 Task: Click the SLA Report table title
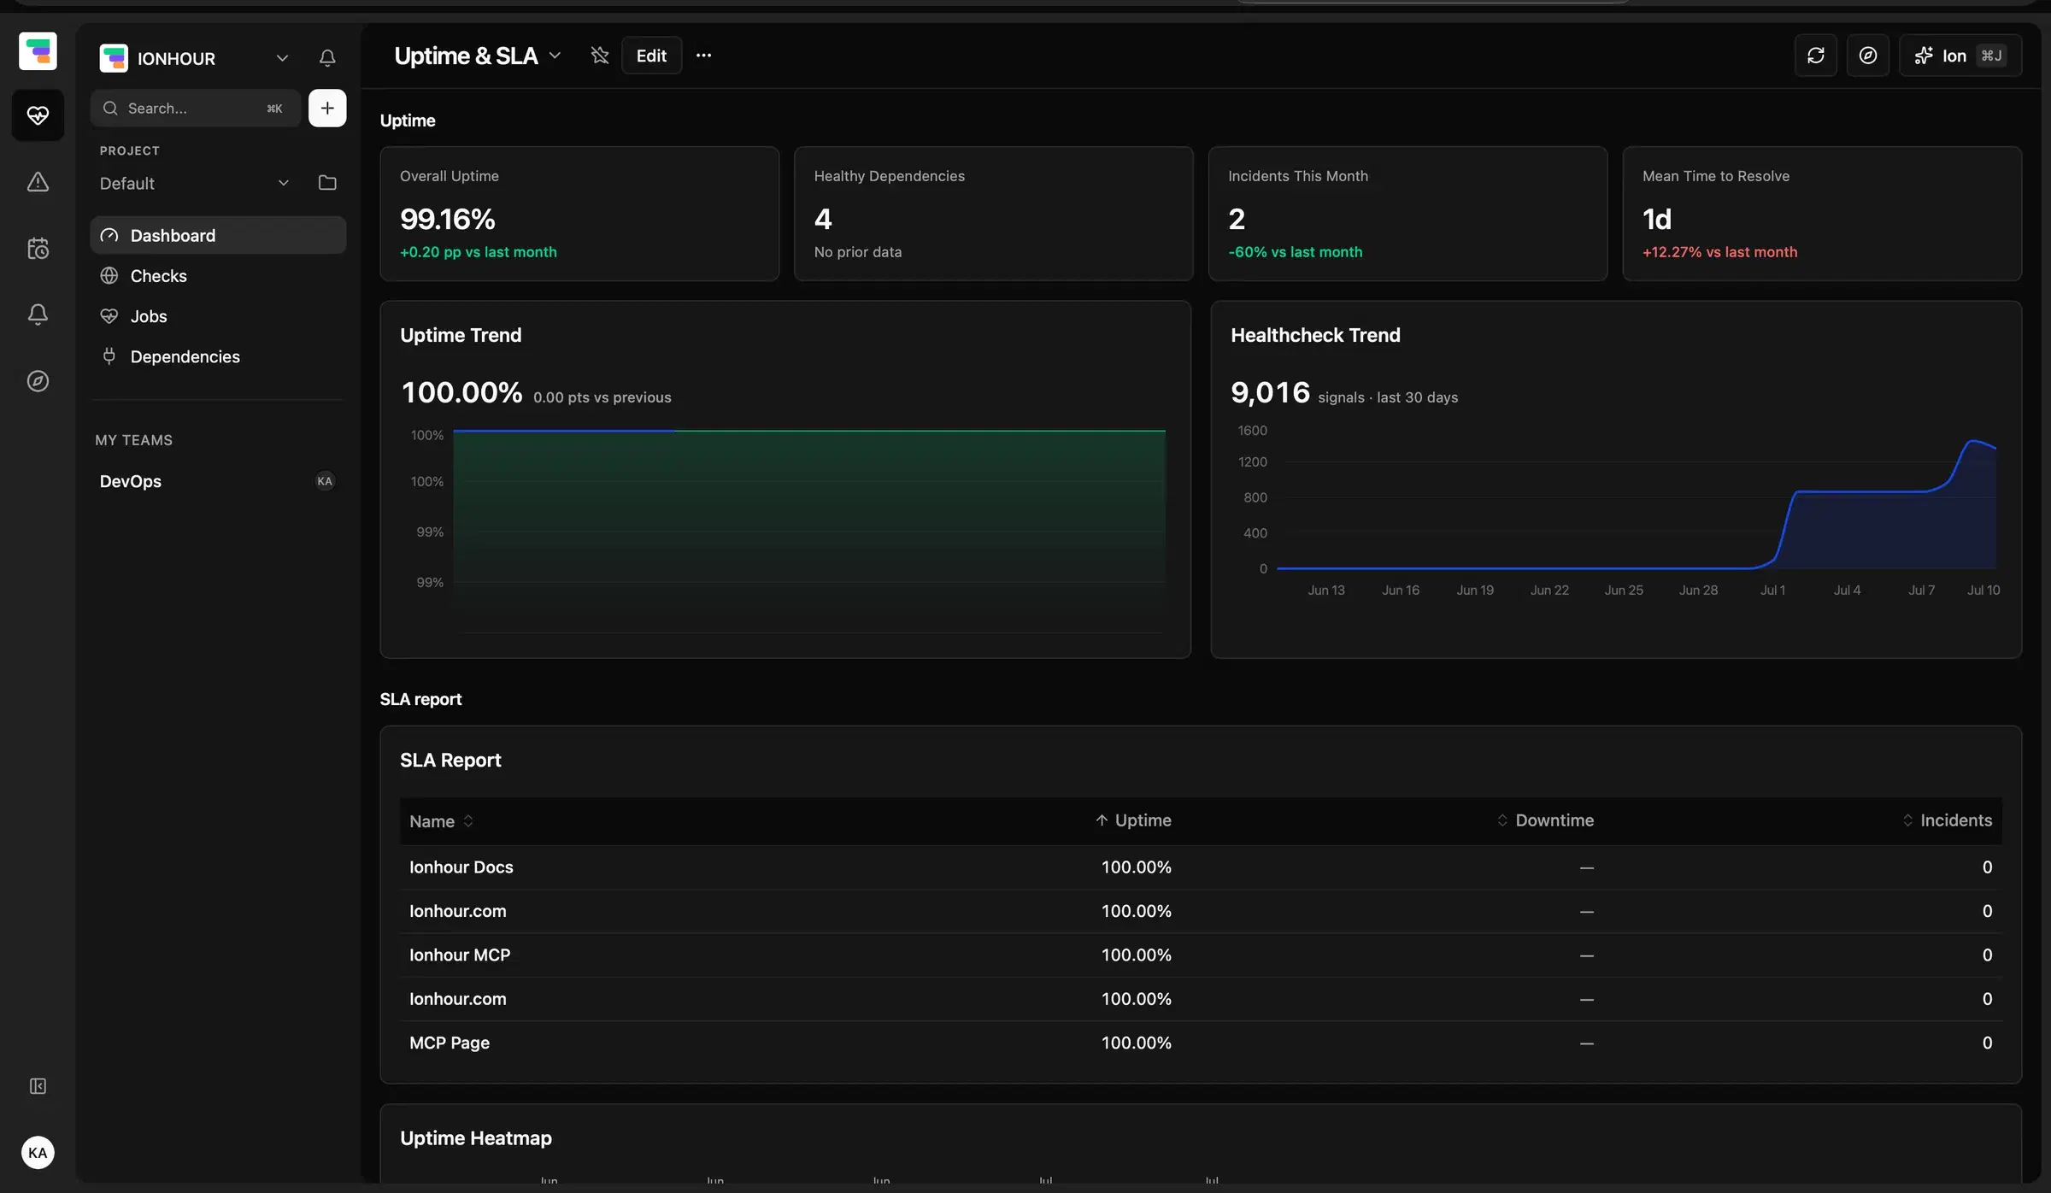pos(450,760)
